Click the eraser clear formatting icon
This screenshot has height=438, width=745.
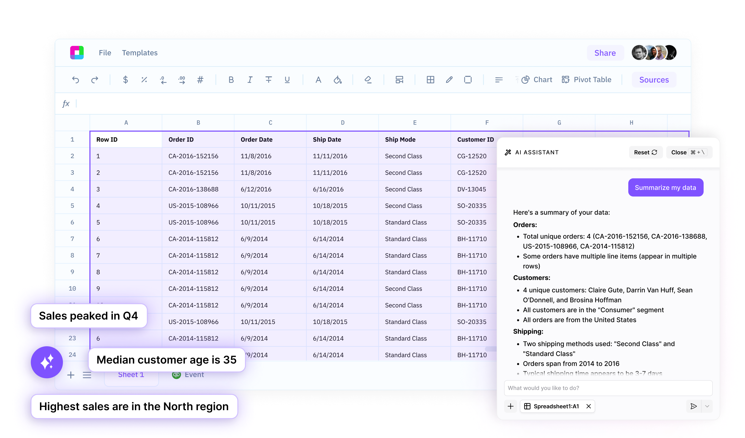(368, 80)
